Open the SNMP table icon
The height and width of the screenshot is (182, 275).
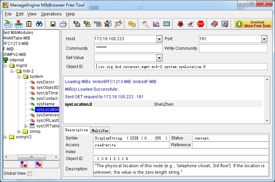pyautogui.click(x=166, y=24)
